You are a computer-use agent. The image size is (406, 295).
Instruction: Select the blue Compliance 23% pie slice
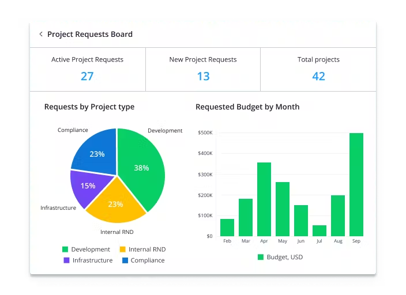[x=96, y=153]
